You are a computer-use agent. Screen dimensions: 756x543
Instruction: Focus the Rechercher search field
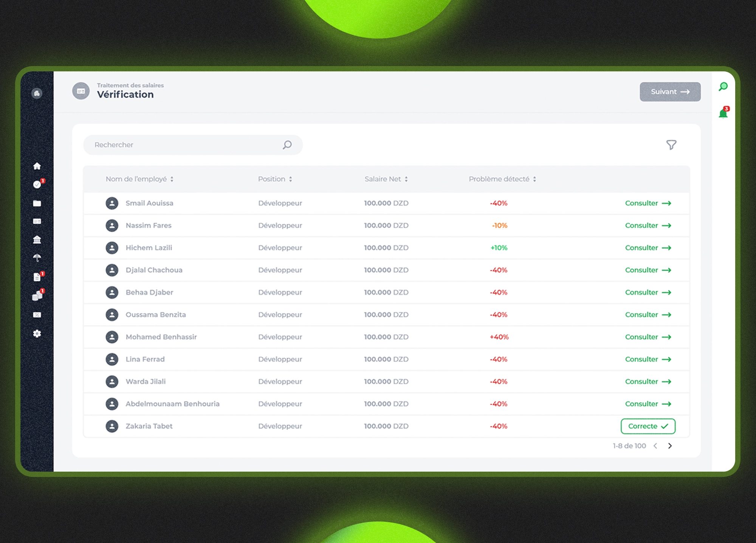click(193, 145)
